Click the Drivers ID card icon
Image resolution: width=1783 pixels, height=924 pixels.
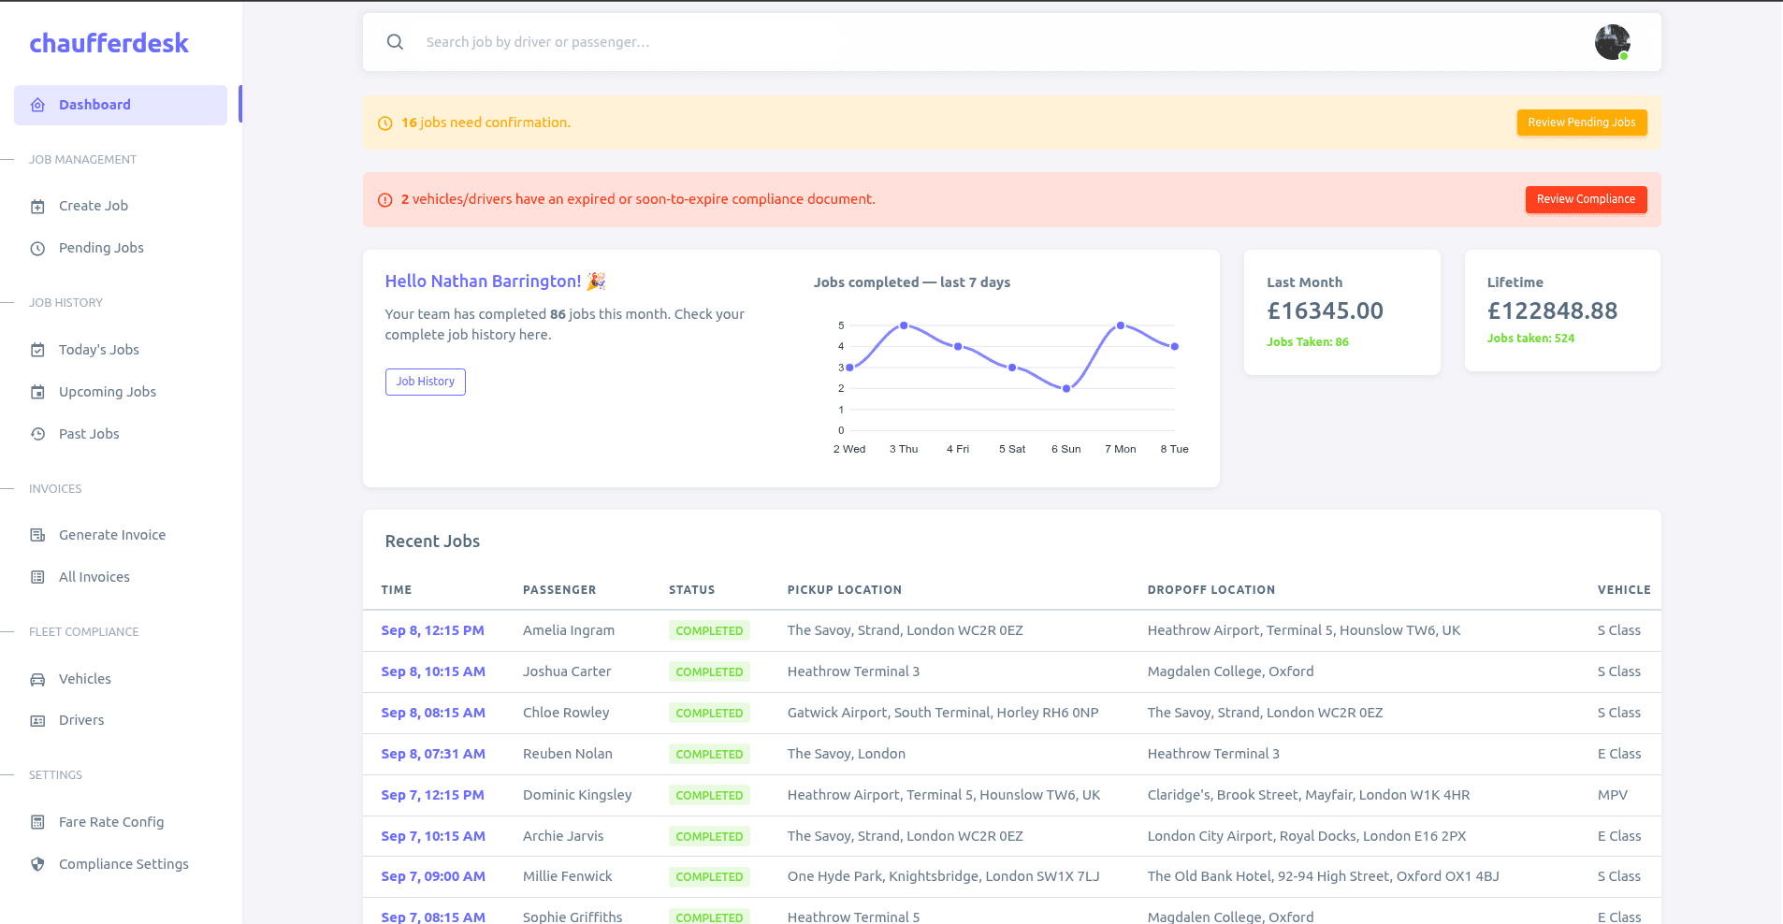pyautogui.click(x=37, y=720)
